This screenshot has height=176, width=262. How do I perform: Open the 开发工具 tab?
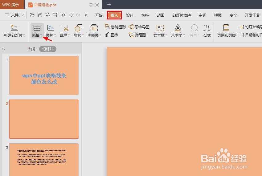coord(252,15)
